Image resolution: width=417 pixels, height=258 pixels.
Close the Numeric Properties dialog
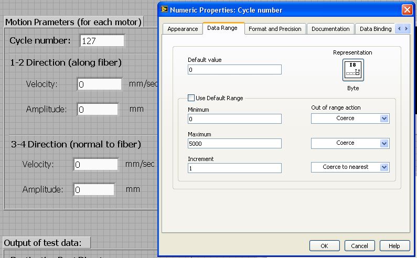click(407, 10)
